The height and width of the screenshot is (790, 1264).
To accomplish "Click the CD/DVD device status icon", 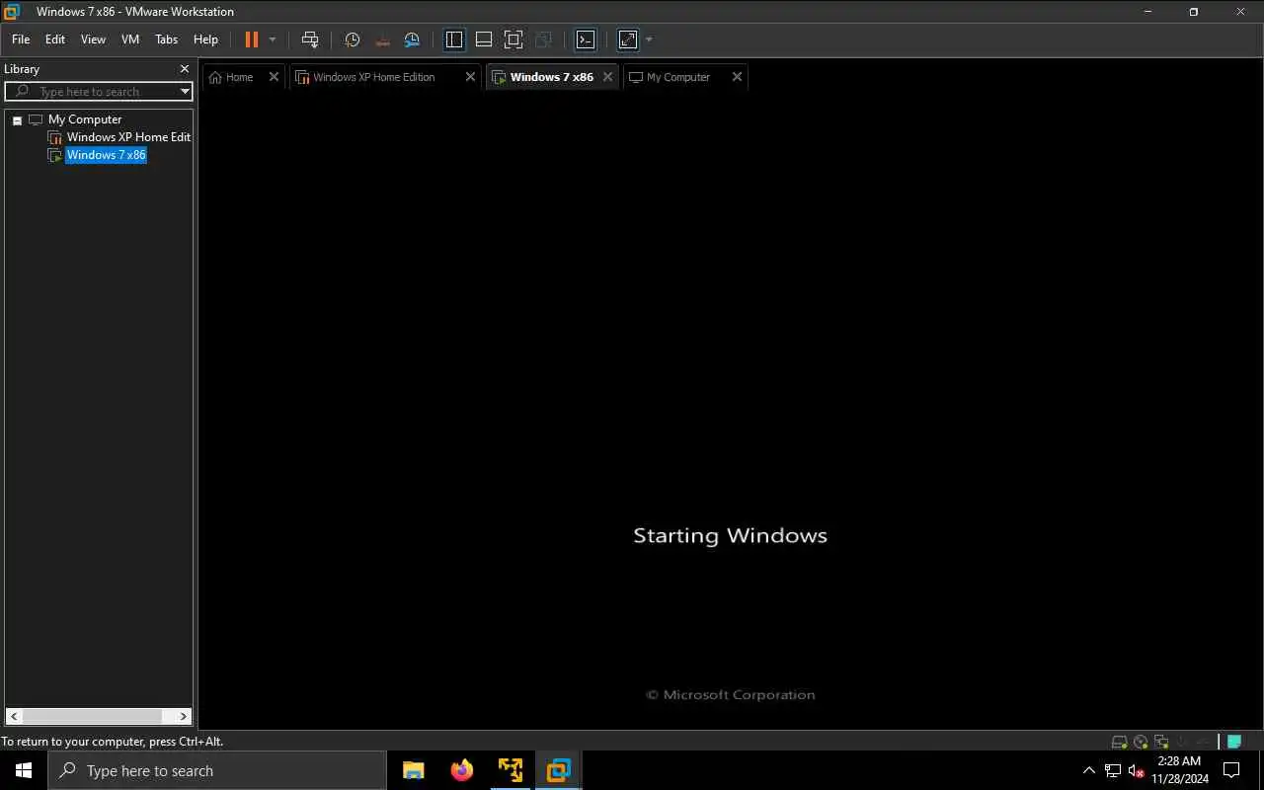I will click(1141, 742).
